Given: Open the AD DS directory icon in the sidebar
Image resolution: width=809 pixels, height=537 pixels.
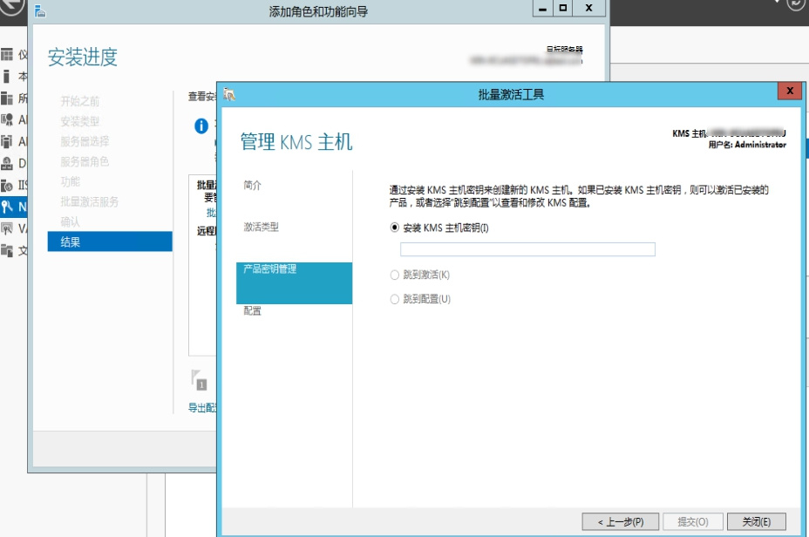Looking at the screenshot, I should (x=7, y=141).
